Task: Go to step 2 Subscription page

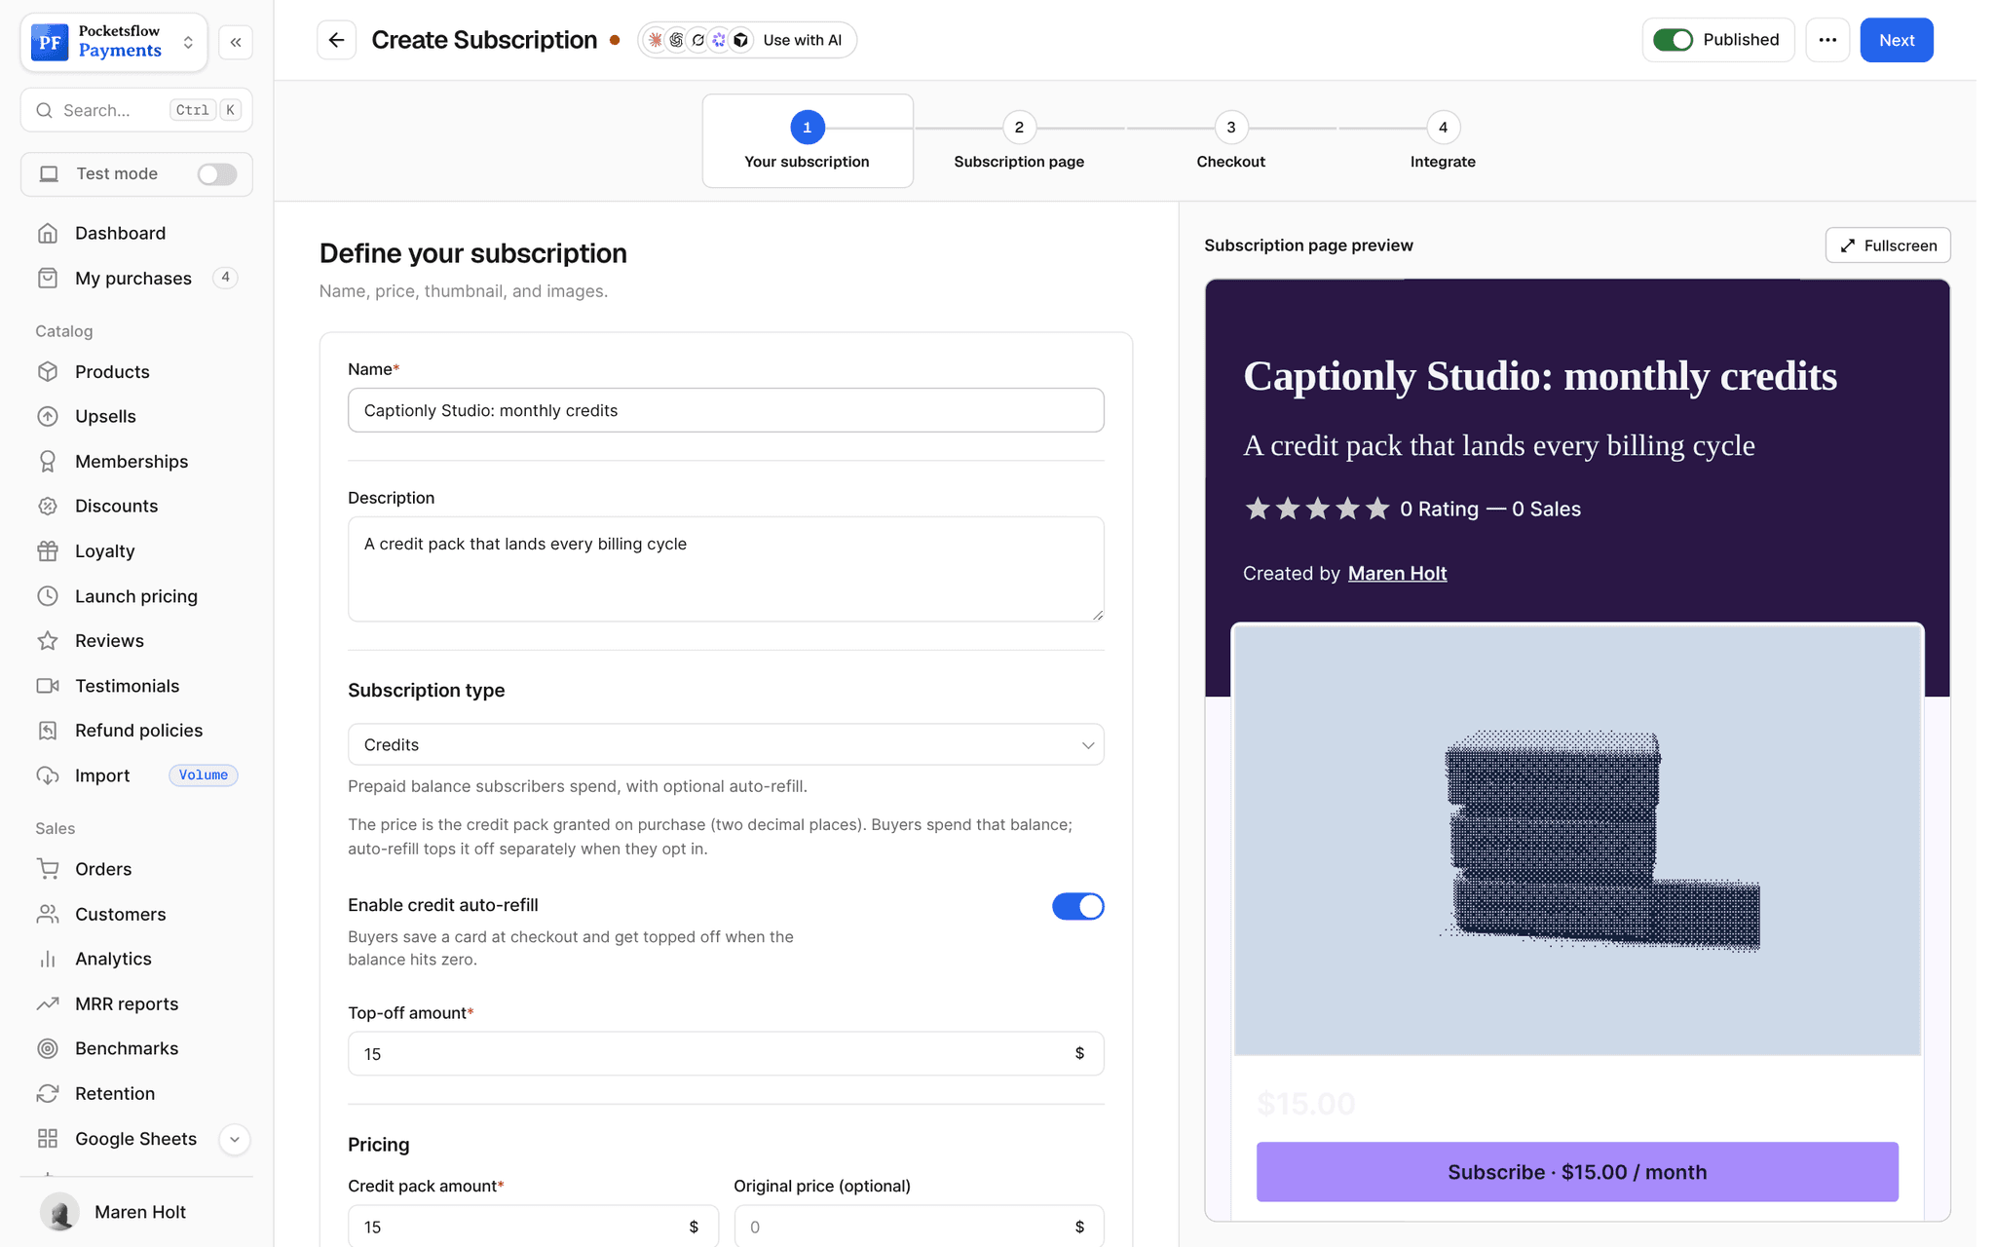Action: pos(1019,140)
